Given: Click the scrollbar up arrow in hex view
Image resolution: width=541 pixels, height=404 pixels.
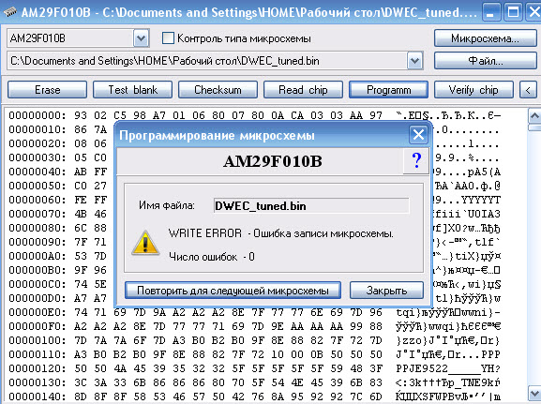Looking at the screenshot, I should [534, 116].
